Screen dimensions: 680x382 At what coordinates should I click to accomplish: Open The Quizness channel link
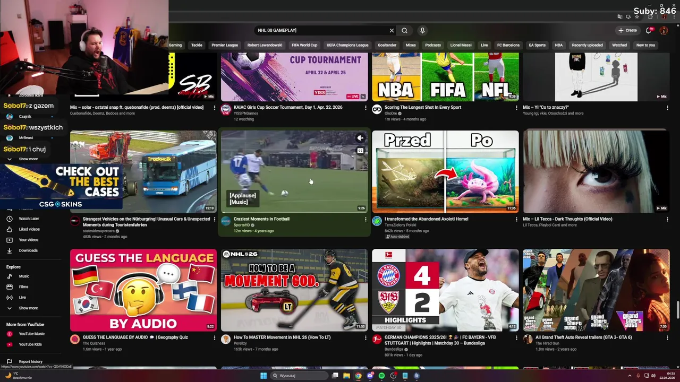93,343
